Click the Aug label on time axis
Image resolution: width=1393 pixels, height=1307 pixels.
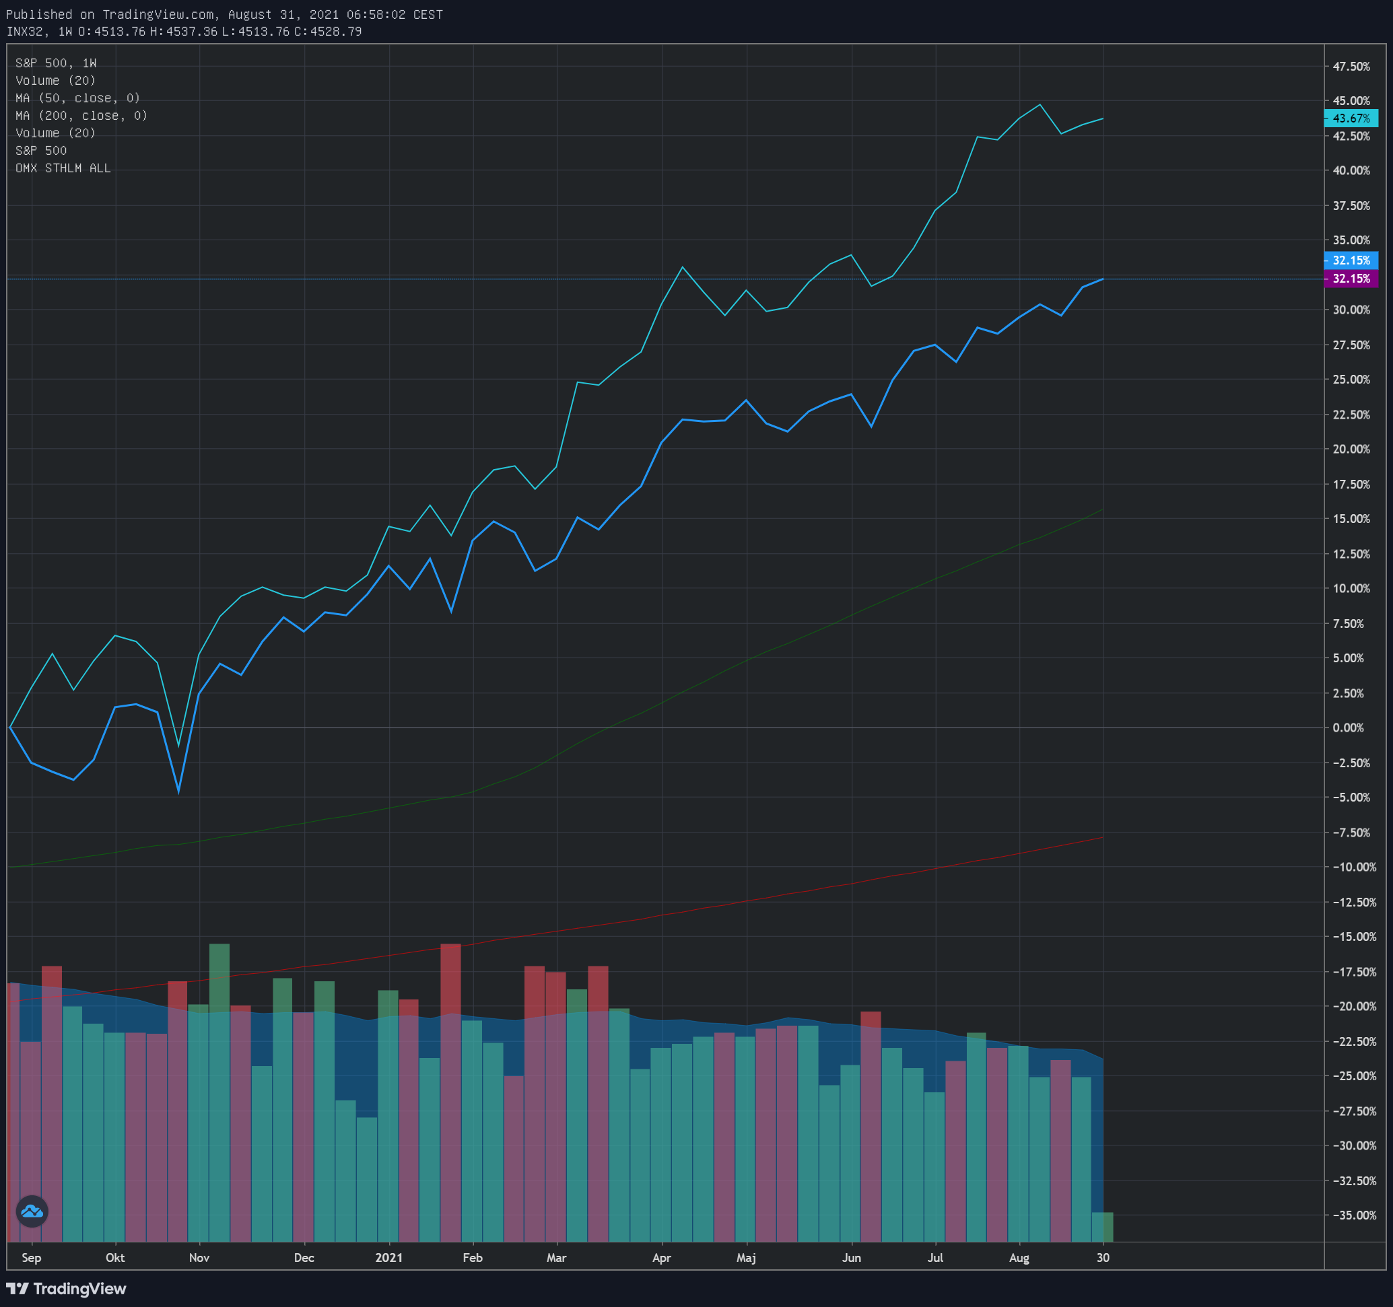(x=1019, y=1257)
